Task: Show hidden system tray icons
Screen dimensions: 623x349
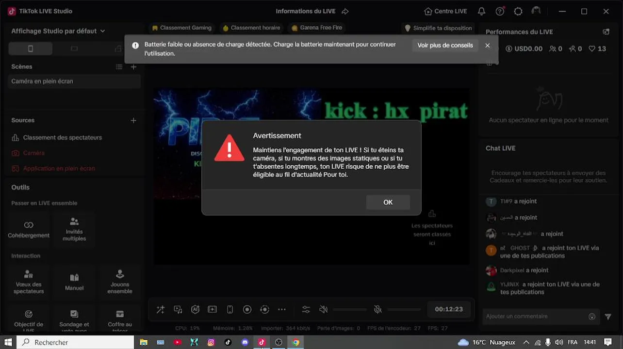Action: click(x=527, y=342)
